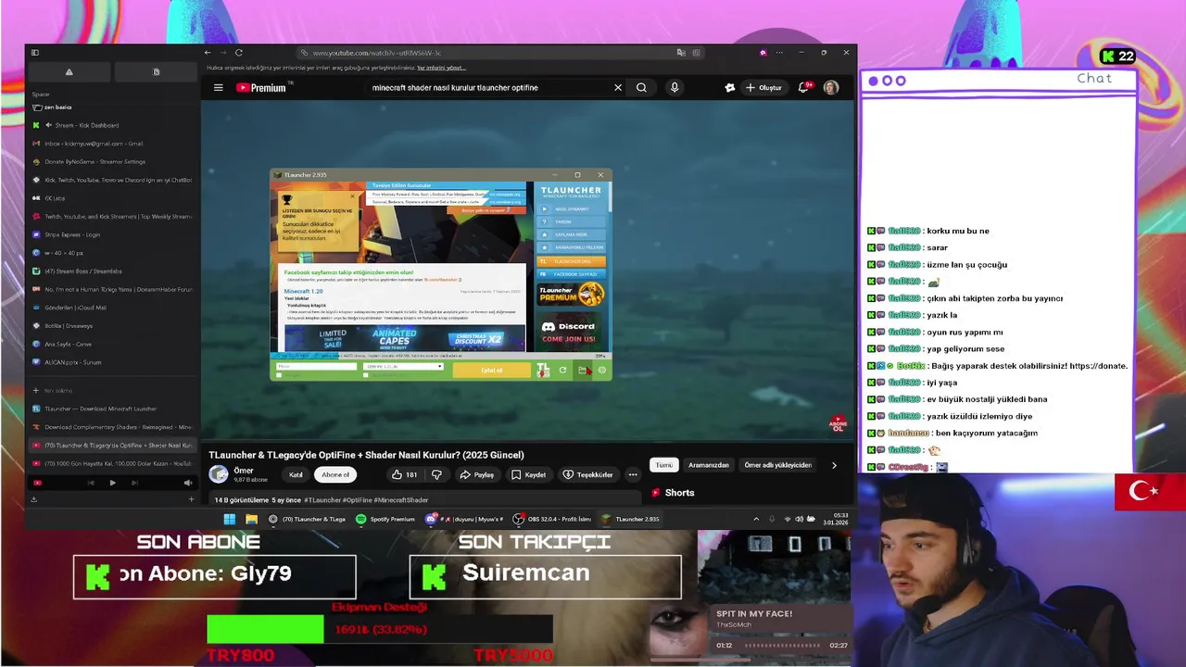The image size is (1186, 667).
Task: Toggle checkbox under TLauncher version dropdown
Action: (368, 375)
